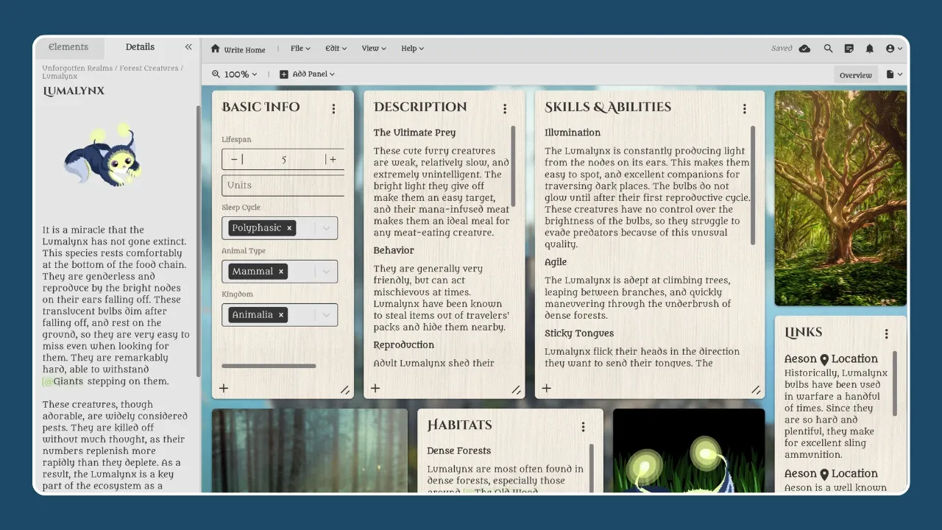Click the Skills & Abilities vertical scrollbar
The image size is (942, 530).
753,185
